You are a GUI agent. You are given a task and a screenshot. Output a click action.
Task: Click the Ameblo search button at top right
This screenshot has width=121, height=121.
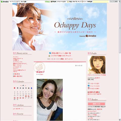[x=114, y=2]
